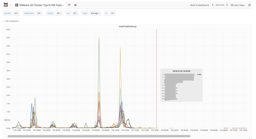
Task: Click the datacentre variable label
Action: (x=29, y=13)
